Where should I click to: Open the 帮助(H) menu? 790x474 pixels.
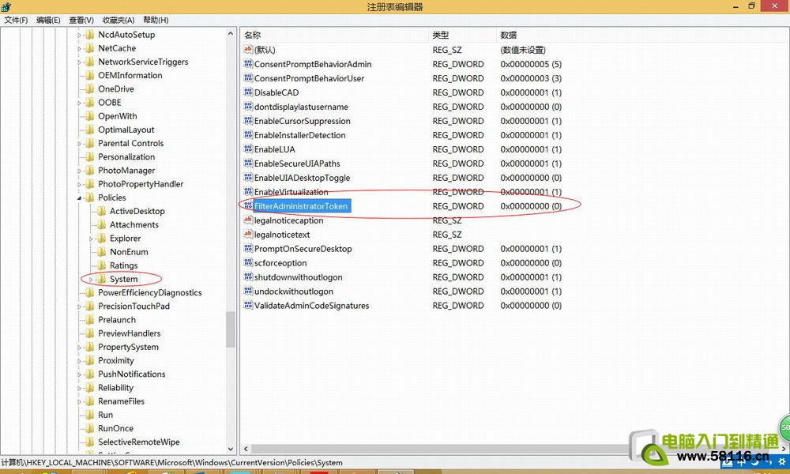156,21
